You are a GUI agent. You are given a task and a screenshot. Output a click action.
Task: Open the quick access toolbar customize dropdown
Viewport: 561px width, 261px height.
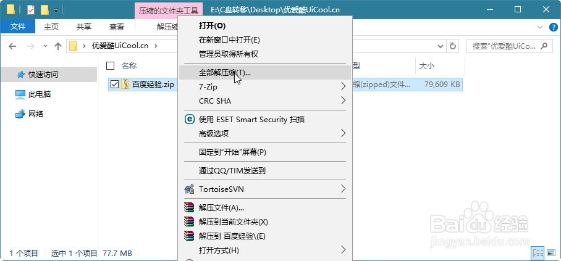tap(56, 10)
